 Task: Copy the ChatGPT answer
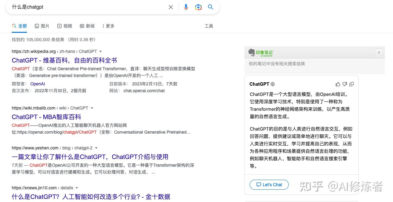click(x=352, y=84)
